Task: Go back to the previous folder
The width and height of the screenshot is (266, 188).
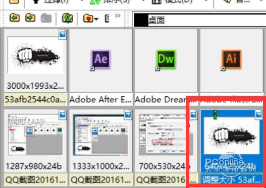Action: [15, 18]
